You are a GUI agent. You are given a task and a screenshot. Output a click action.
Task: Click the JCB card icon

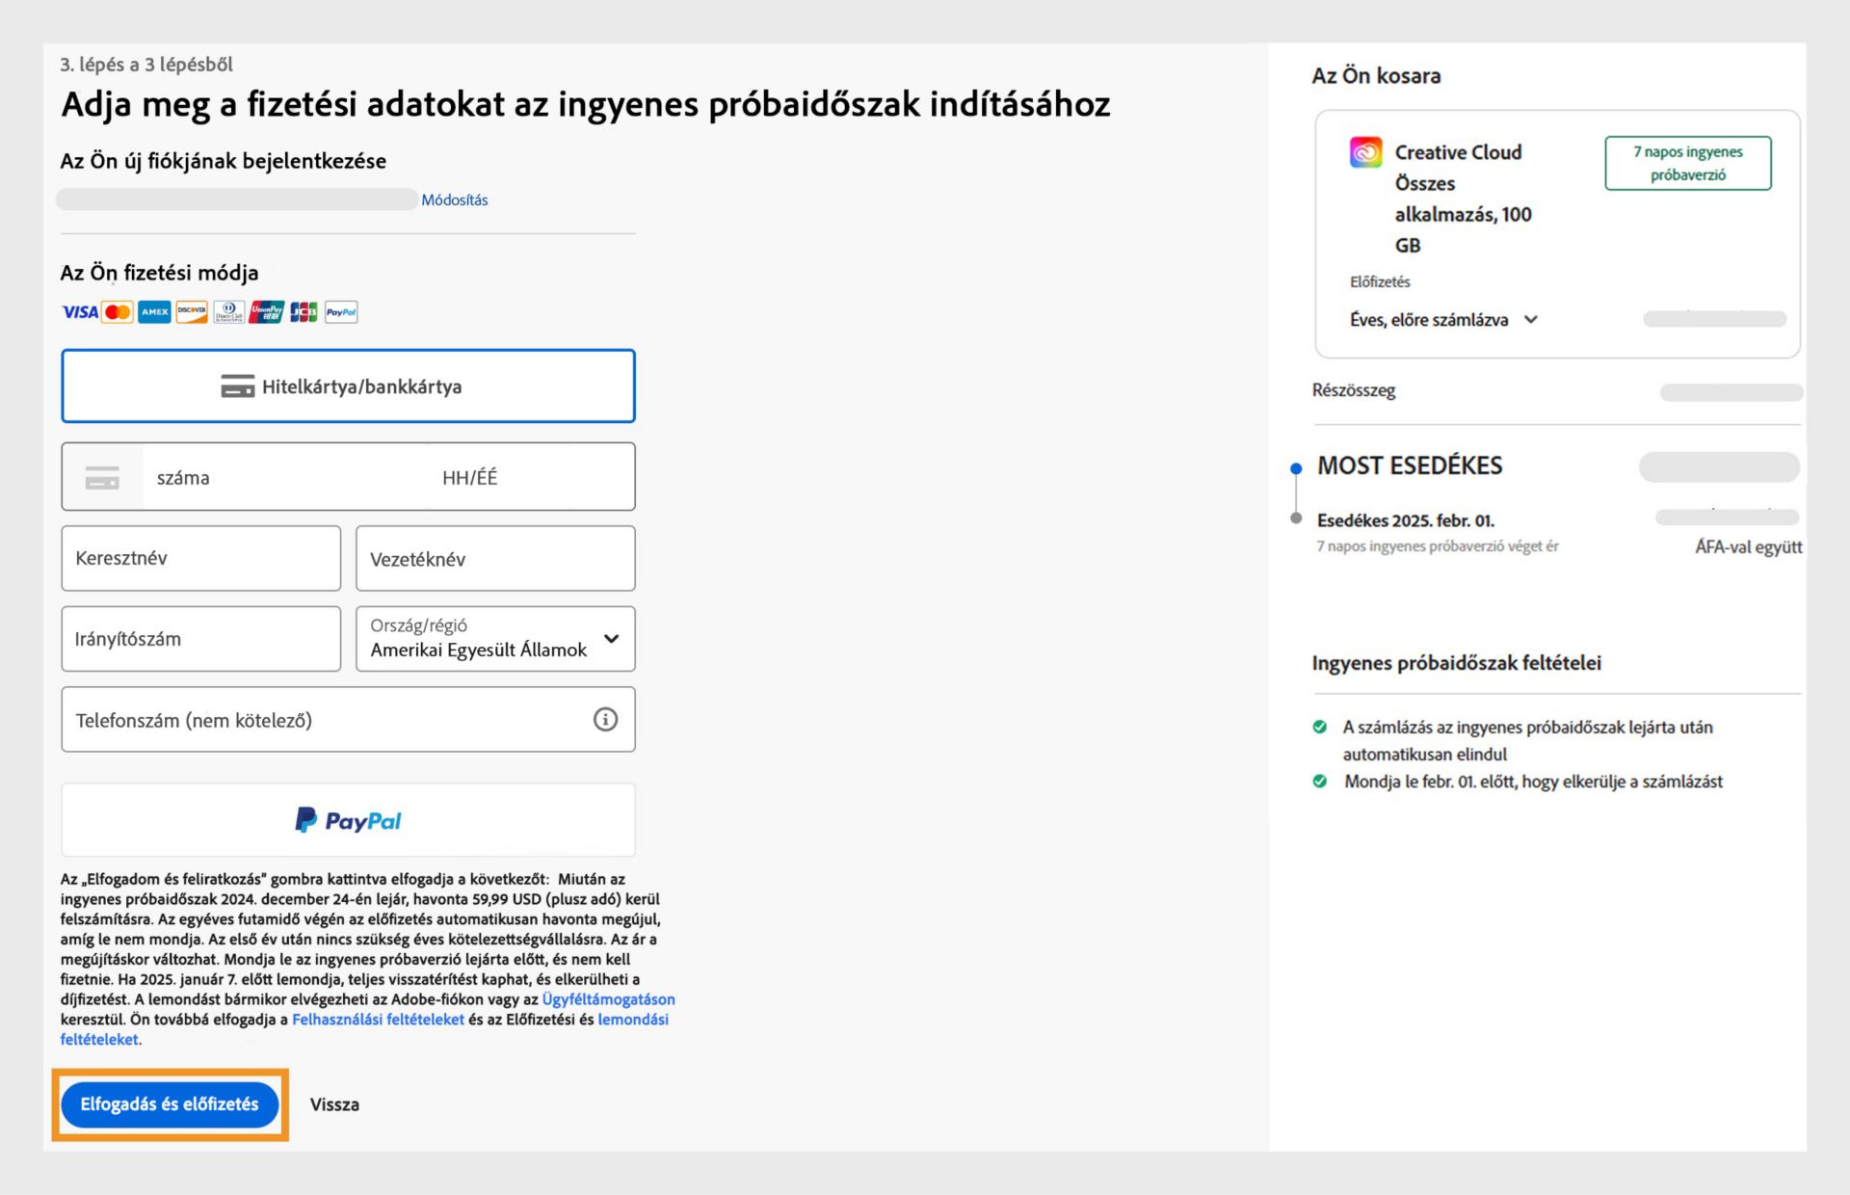pyautogui.click(x=302, y=311)
